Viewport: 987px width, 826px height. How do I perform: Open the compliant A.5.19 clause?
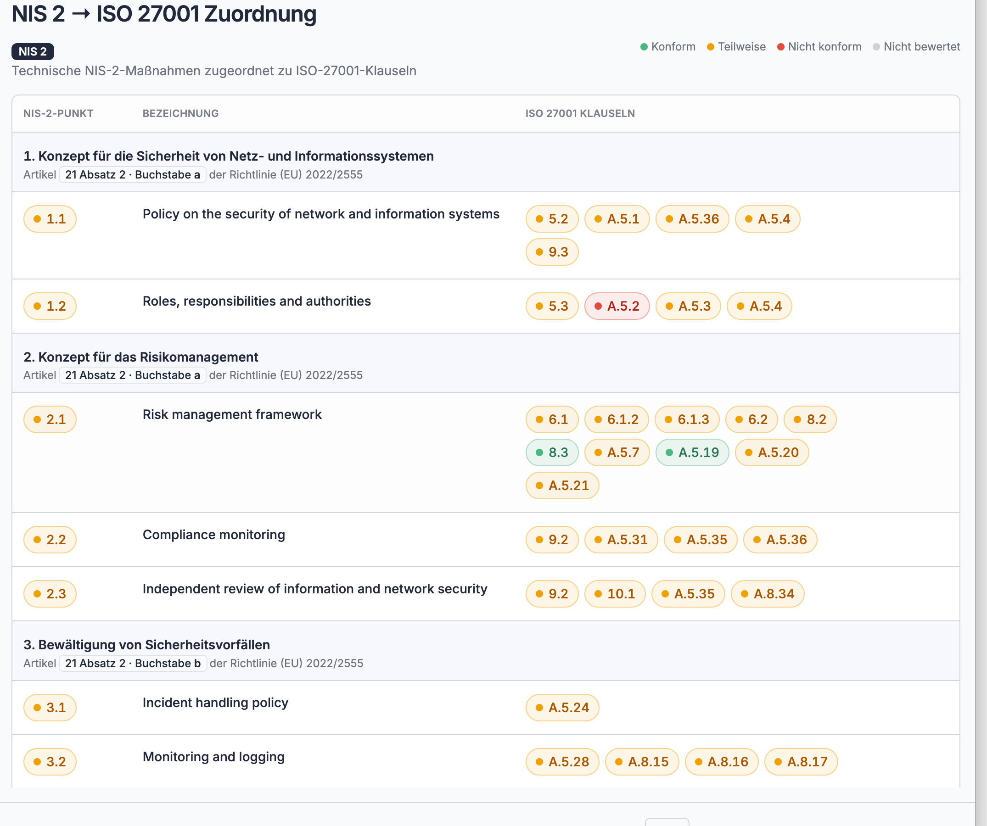pyautogui.click(x=692, y=452)
